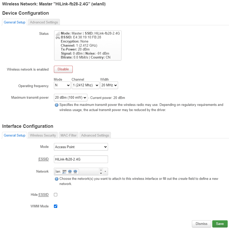The image size is (229, 228).
Task: Click second wireless antenna icon in lan network
Action: [x=75, y=172]
